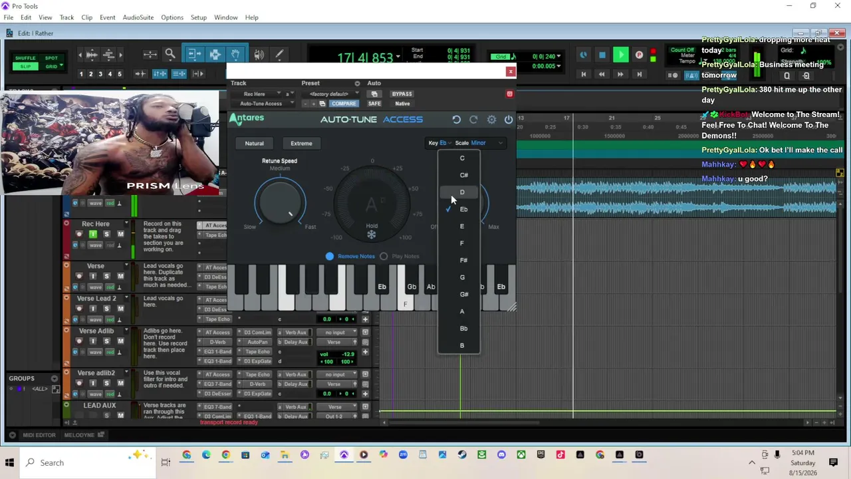Click the Redo arrow in Auto-Tune Access

[473, 120]
